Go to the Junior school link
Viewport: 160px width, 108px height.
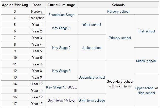(92, 48)
